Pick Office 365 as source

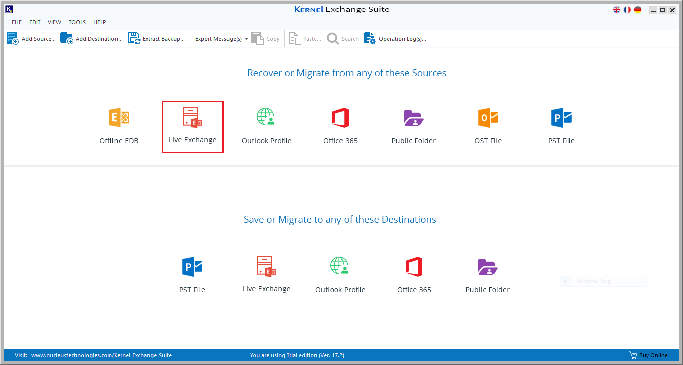pyautogui.click(x=340, y=126)
